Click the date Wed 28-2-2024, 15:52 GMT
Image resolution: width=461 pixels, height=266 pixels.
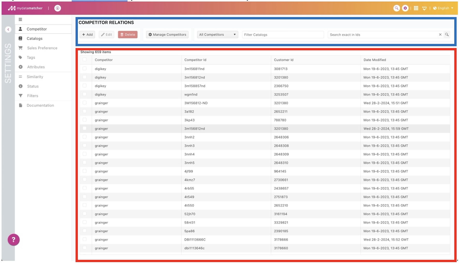[x=386, y=240]
